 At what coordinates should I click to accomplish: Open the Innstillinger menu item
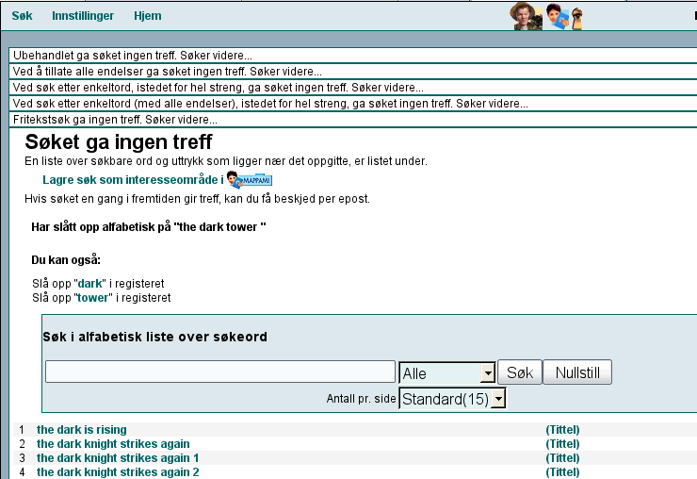[83, 16]
